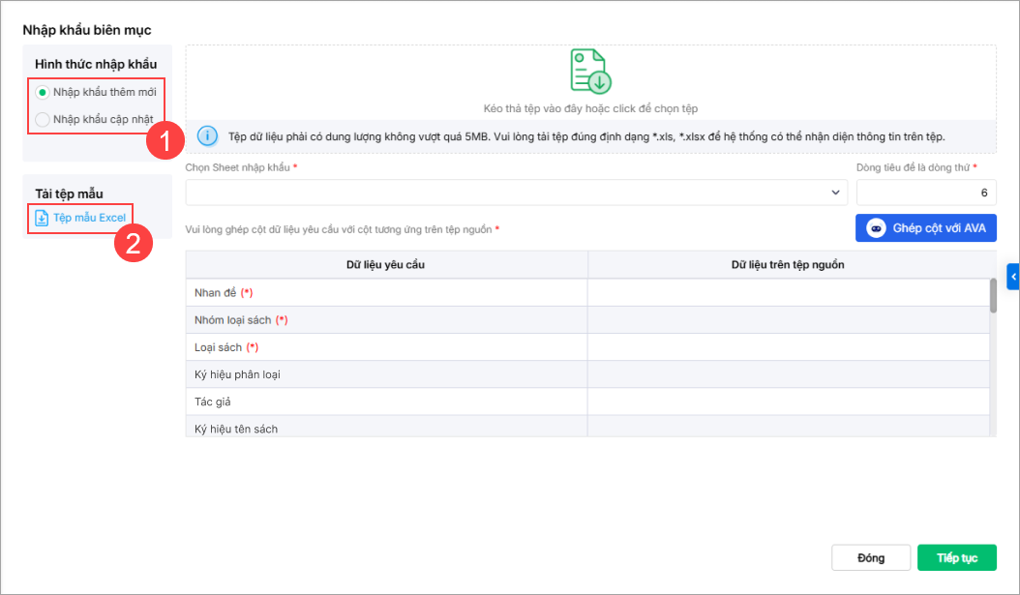Select Nhập khẩu thêm mới radio option

click(x=42, y=92)
